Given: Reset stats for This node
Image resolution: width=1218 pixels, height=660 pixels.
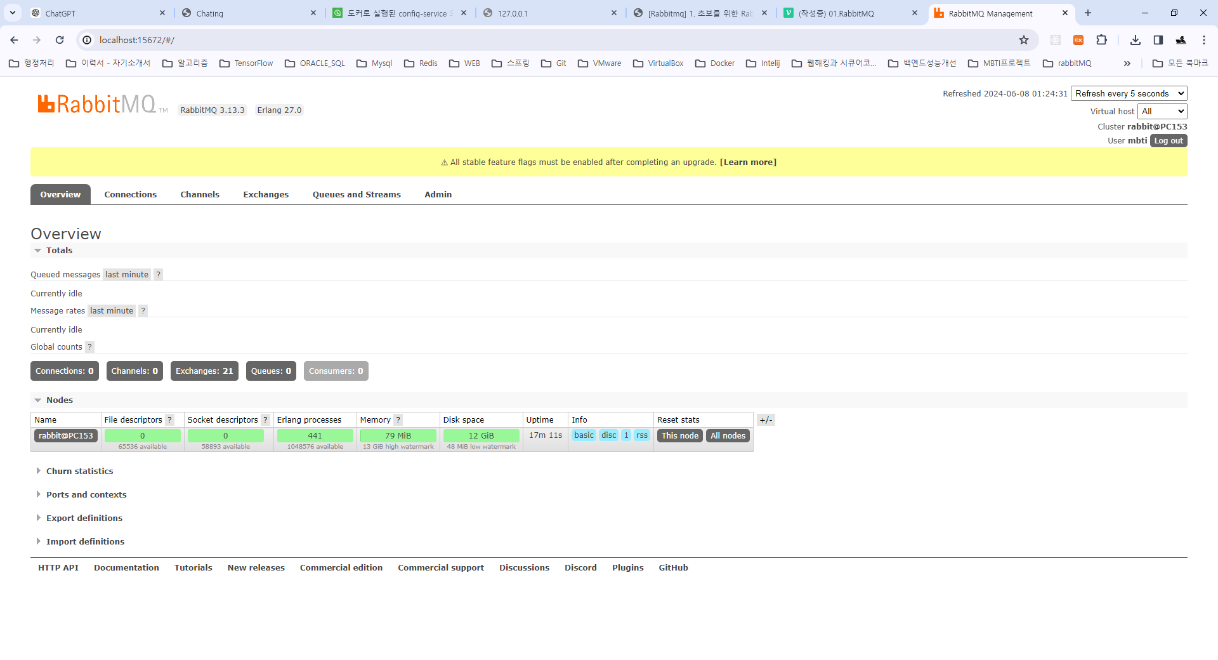Looking at the screenshot, I should [680, 436].
